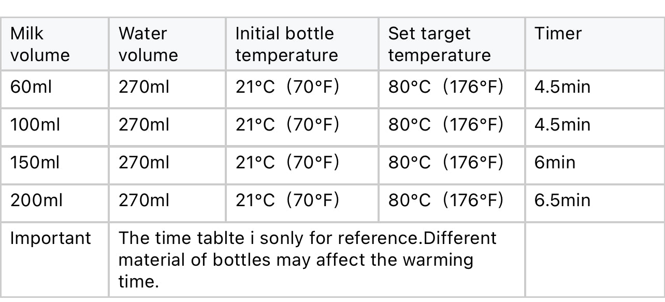The height and width of the screenshot is (302, 665).
Task: Select the 60ml milk volume cell
Action: 31,87
